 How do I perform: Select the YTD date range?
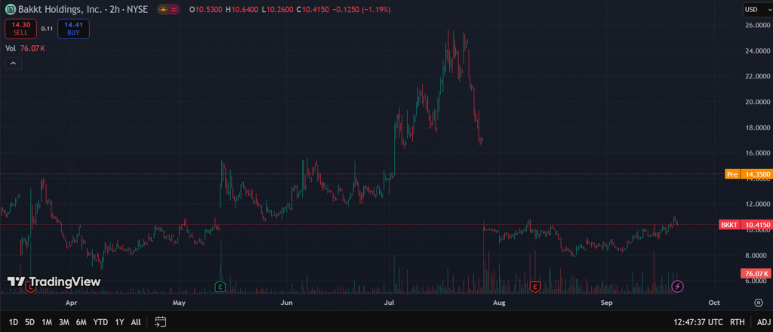pos(100,322)
